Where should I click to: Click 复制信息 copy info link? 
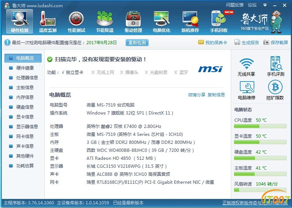coord(216,95)
